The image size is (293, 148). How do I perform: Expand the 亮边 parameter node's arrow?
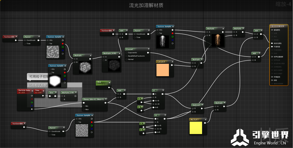coord(109,82)
